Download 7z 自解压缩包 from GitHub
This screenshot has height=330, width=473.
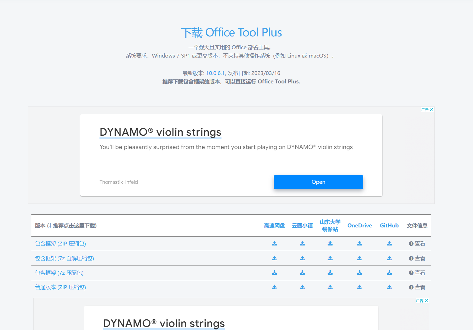pos(389,258)
